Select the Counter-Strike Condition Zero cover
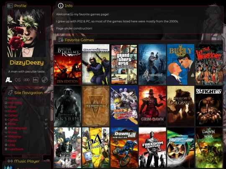The width and height of the screenshot is (226, 169). tap(96, 64)
